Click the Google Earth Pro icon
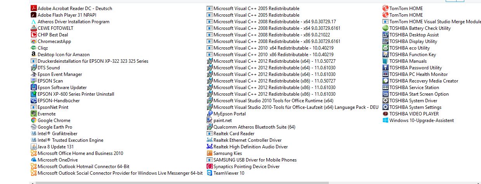The image size is (481, 184). click(x=34, y=127)
